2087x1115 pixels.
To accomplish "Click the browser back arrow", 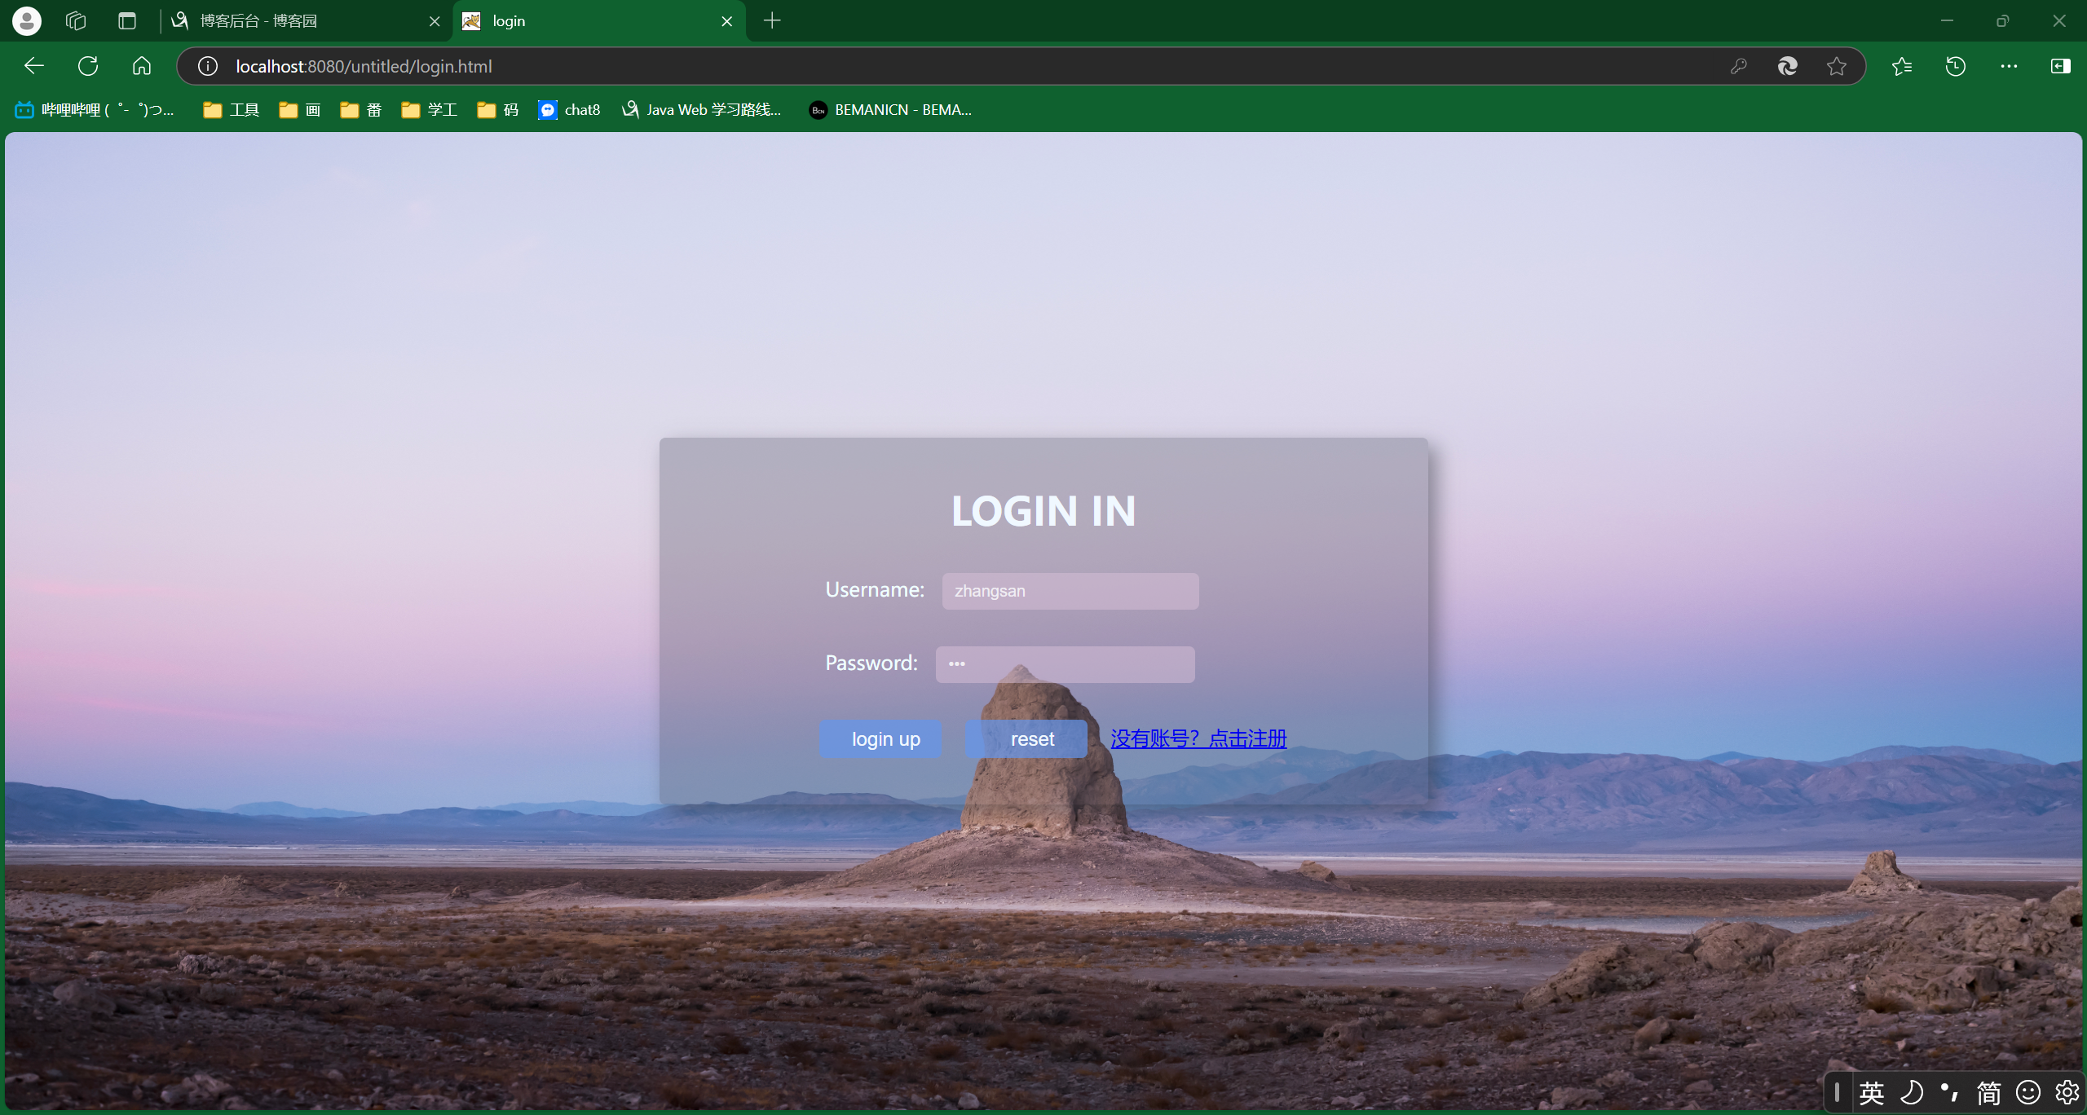I will click(x=34, y=66).
